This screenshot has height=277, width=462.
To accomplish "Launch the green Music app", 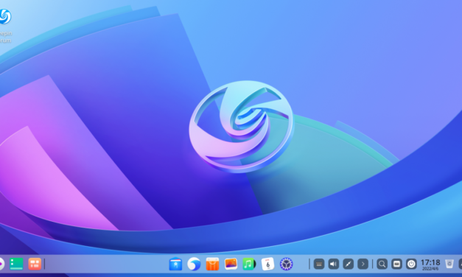I will click(x=249, y=264).
